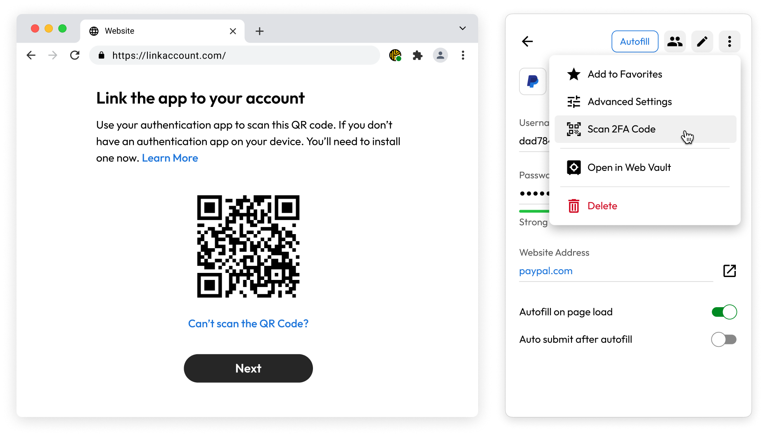763x436 pixels.
Task: Choose Add to Favorites from menu
Action: tap(645, 74)
